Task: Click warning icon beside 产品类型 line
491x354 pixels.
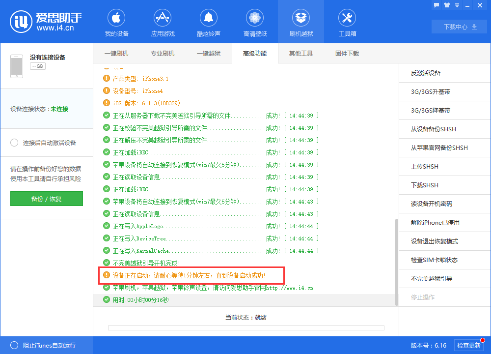Action: [x=107, y=78]
